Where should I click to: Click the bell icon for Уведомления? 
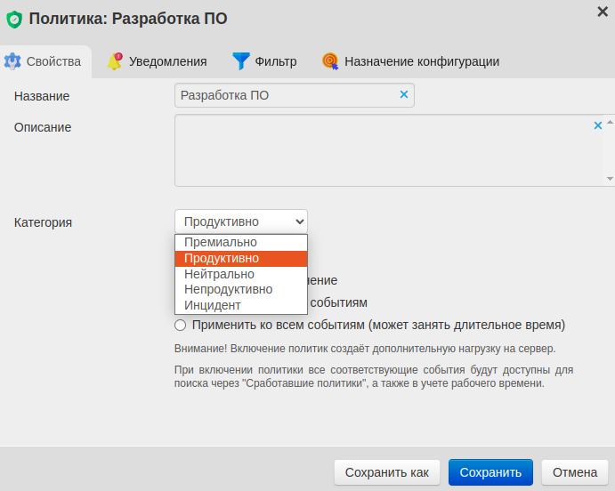pyautogui.click(x=115, y=61)
